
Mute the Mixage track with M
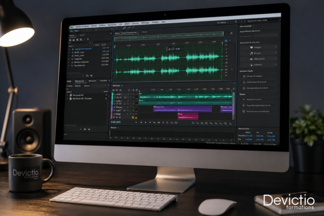(127, 114)
